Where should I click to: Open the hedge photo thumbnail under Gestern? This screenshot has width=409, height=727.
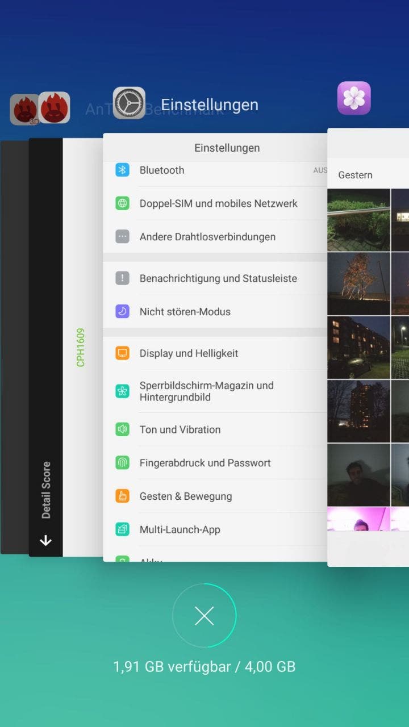click(358, 220)
